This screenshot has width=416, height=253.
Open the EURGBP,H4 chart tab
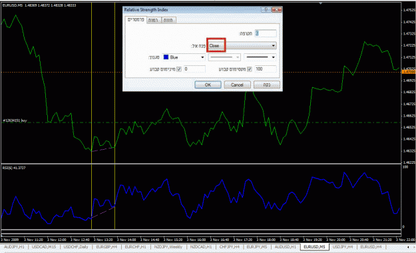pos(106,247)
